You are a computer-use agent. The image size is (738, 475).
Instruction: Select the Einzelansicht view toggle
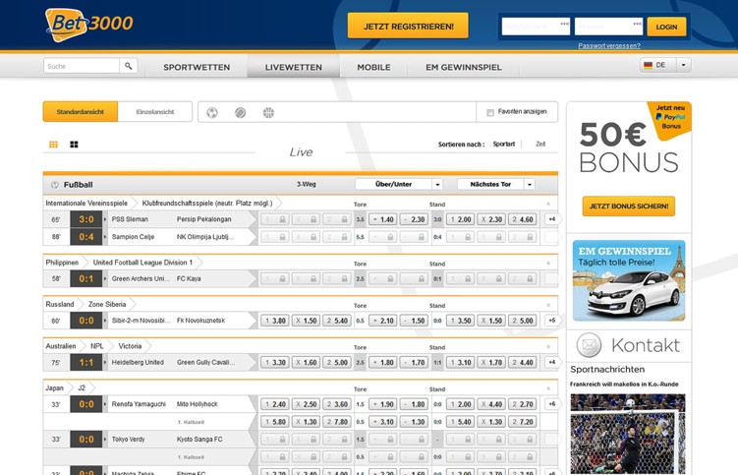click(x=155, y=112)
